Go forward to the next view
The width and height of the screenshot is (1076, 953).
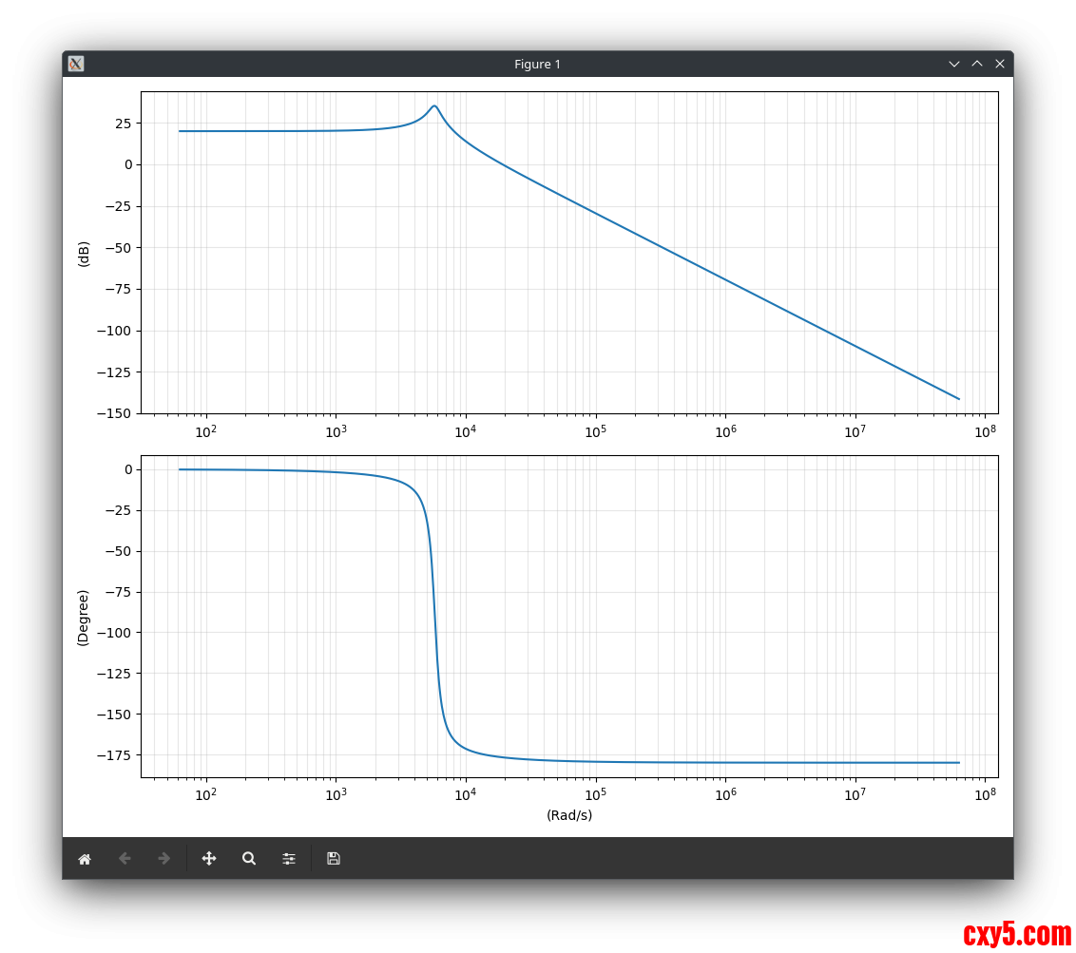point(164,859)
